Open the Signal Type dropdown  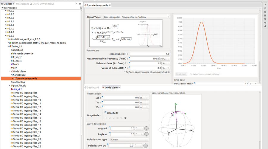pos(136,17)
